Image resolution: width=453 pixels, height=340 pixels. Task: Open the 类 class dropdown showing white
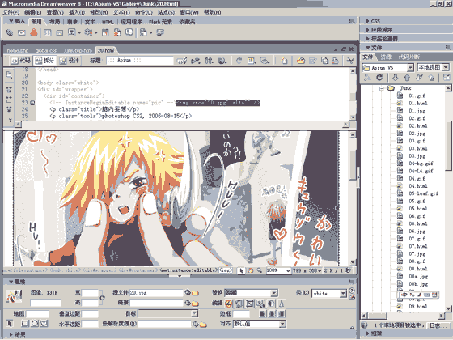click(x=343, y=293)
